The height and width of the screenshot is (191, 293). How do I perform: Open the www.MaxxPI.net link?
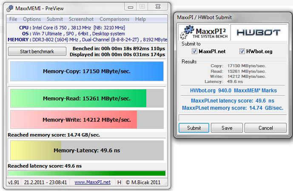[x=93, y=182]
